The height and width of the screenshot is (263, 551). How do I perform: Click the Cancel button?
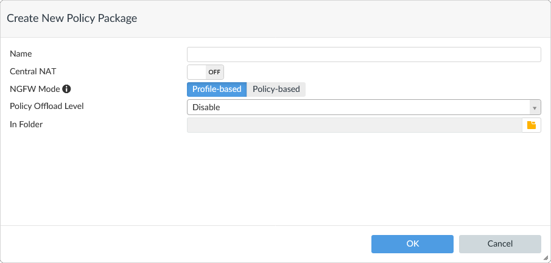pyautogui.click(x=500, y=244)
